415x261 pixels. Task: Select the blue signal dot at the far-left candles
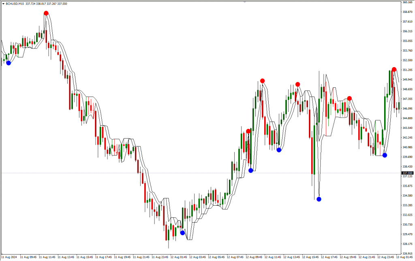(9, 63)
